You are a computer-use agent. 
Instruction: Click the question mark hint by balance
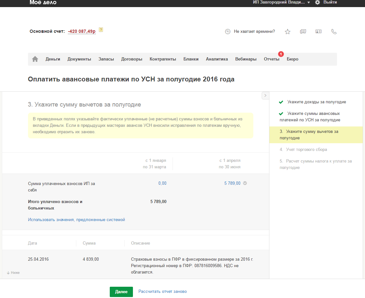(101, 30)
